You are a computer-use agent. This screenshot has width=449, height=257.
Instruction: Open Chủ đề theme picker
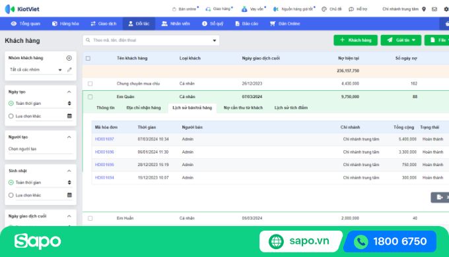[331, 9]
